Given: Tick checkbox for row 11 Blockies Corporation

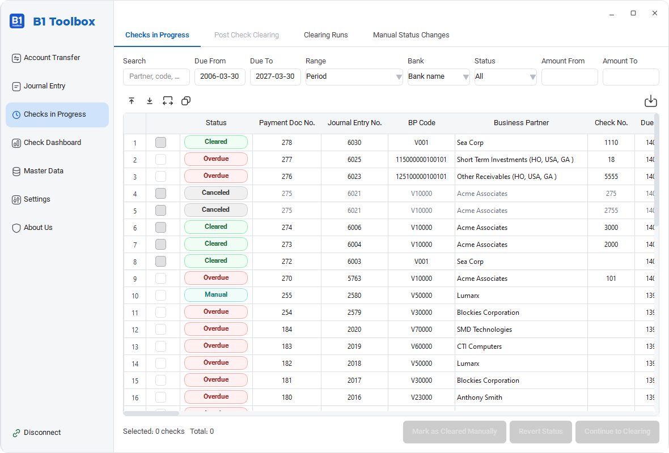Looking at the screenshot, I should [x=161, y=313].
